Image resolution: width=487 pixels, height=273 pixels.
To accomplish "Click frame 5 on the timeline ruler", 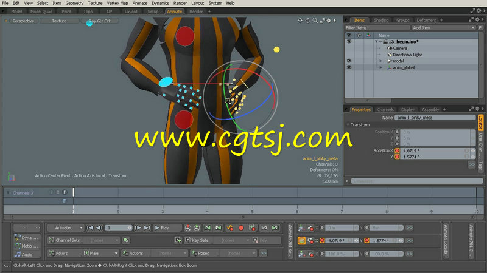I will click(252, 211).
